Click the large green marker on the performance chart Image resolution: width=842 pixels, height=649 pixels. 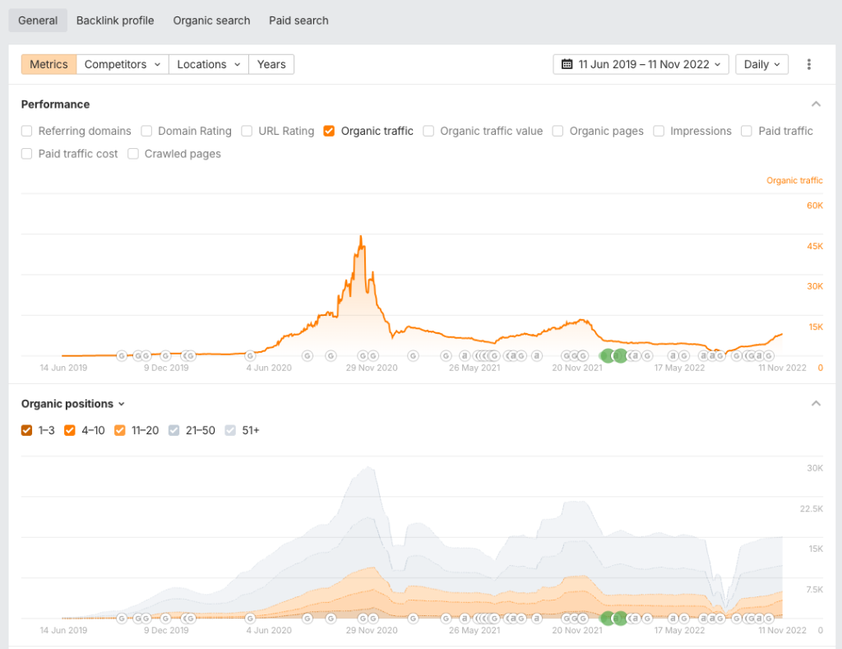[x=620, y=355]
